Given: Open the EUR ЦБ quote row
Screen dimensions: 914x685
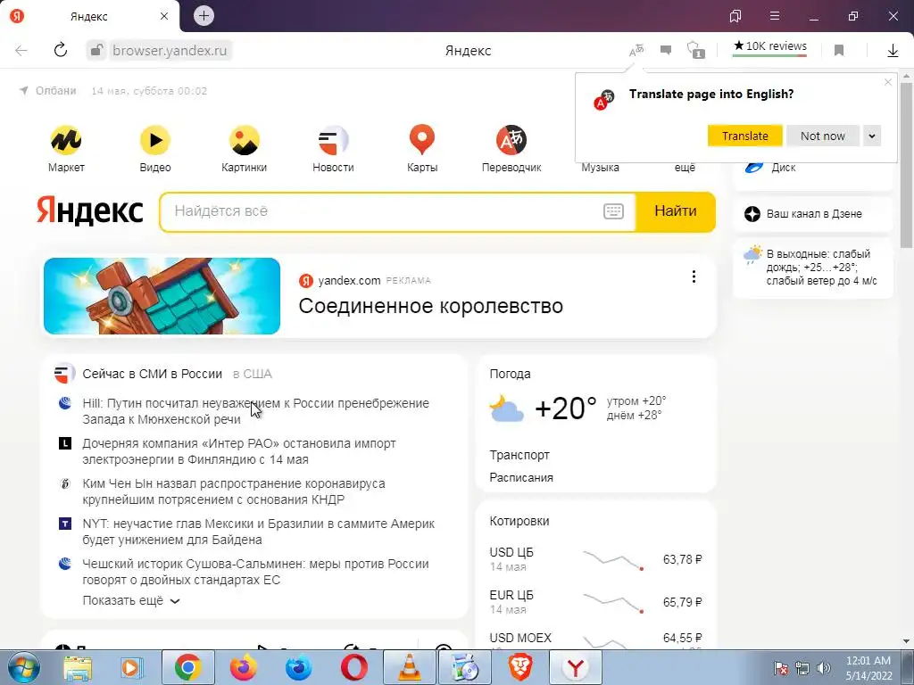Looking at the screenshot, I should pyautogui.click(x=595, y=602).
